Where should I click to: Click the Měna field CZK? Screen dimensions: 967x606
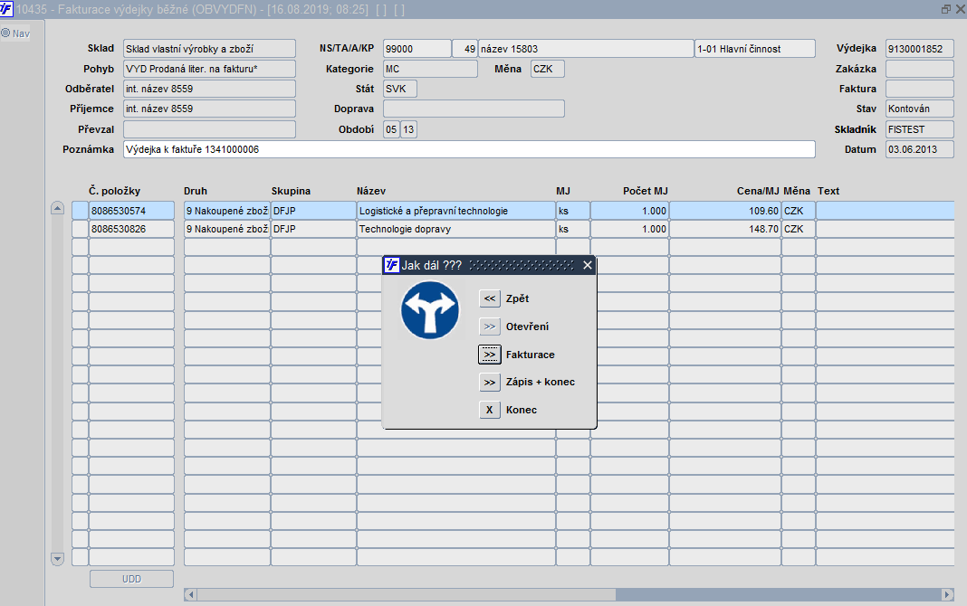click(x=547, y=69)
